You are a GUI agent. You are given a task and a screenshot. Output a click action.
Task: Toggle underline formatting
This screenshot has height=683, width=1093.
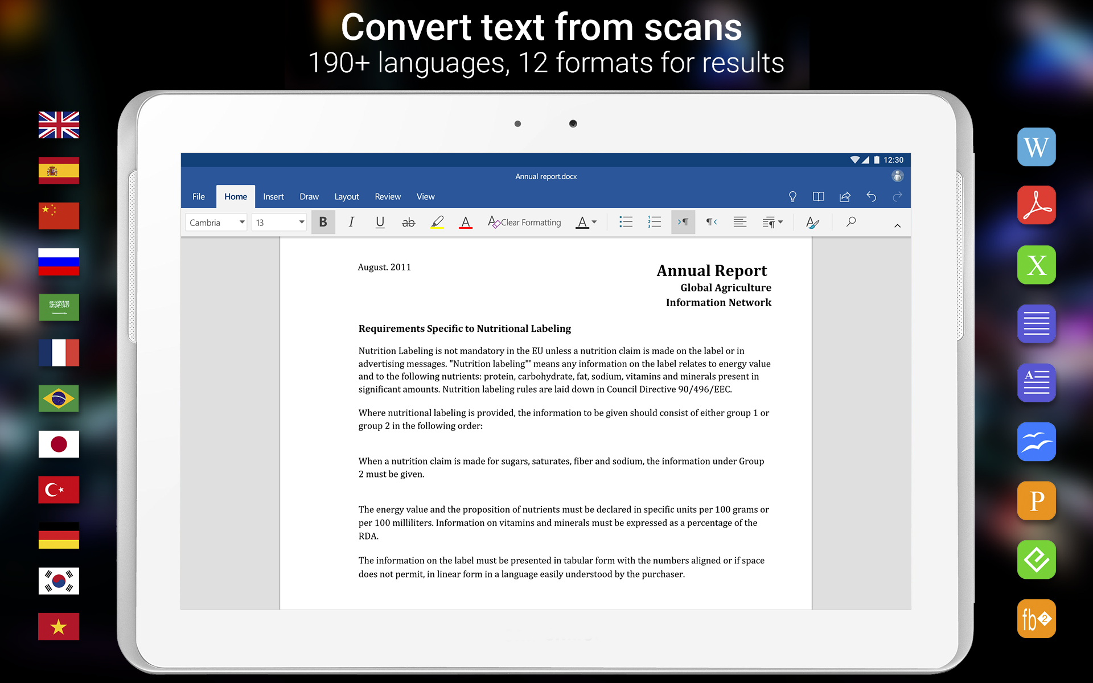tap(380, 222)
